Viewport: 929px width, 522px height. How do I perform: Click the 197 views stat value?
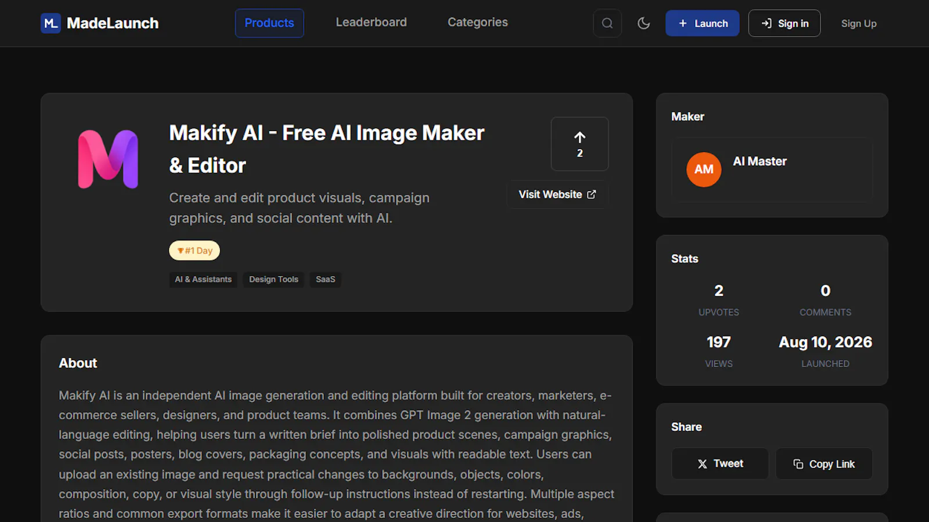[719, 342]
